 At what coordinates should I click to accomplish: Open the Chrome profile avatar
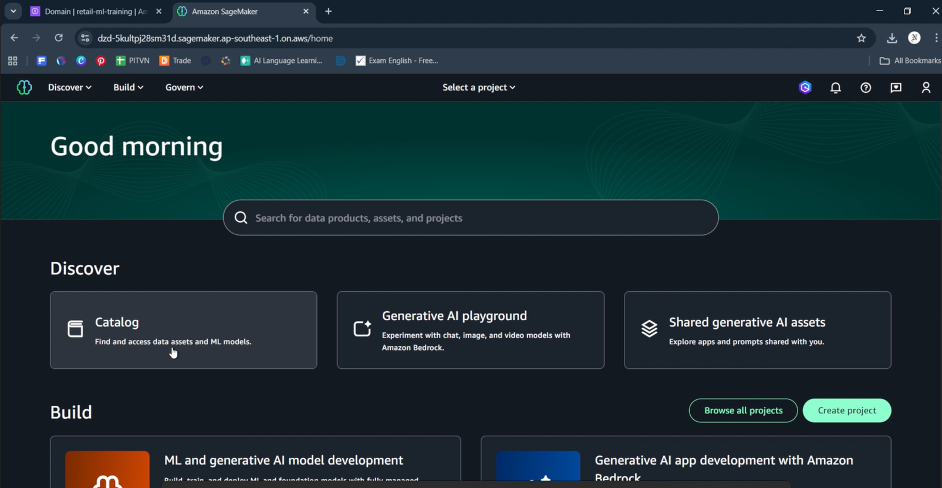[914, 38]
